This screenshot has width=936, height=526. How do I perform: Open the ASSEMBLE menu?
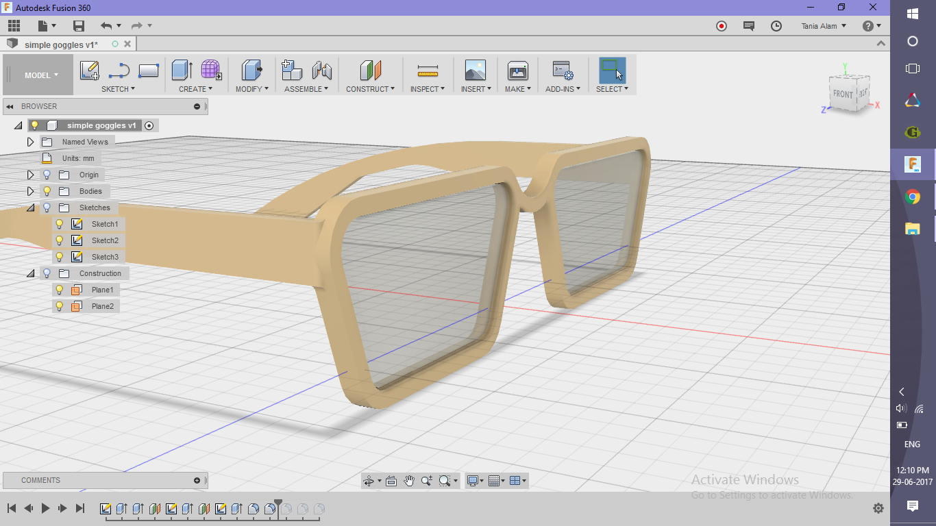click(x=306, y=89)
